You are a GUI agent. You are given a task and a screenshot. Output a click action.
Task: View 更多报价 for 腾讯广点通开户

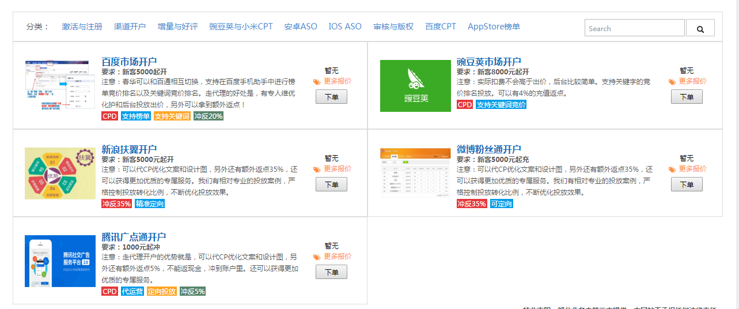tap(338, 257)
